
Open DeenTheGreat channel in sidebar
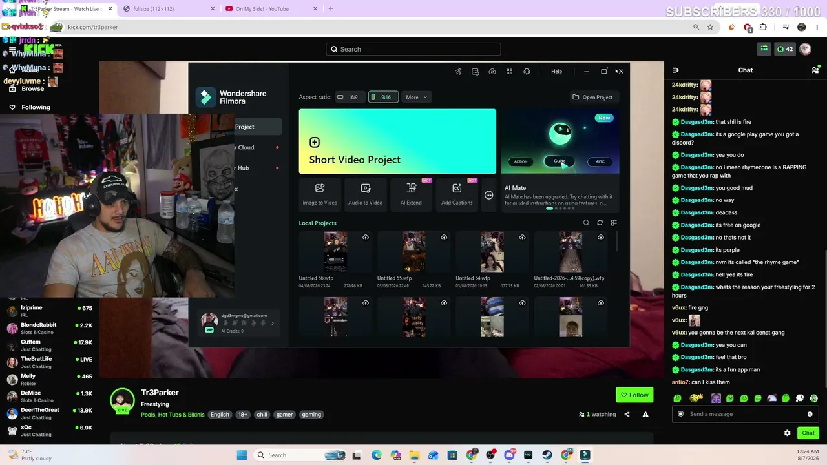(50, 413)
